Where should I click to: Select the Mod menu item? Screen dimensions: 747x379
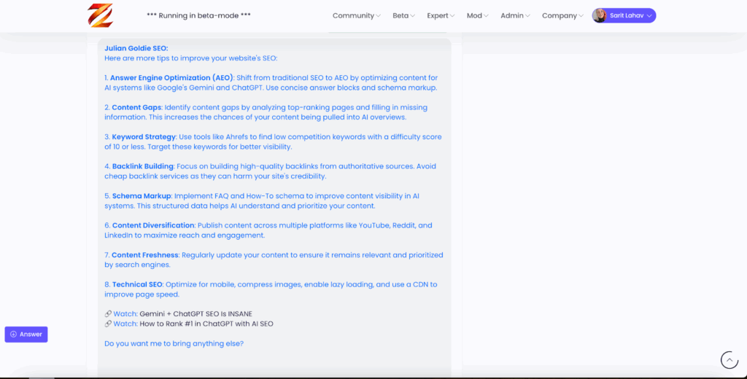point(478,15)
